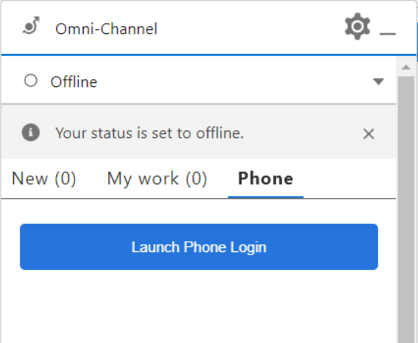Click the 'Your status is set to offline' message
Image resolution: width=418 pixels, height=343 pixels.
point(149,134)
